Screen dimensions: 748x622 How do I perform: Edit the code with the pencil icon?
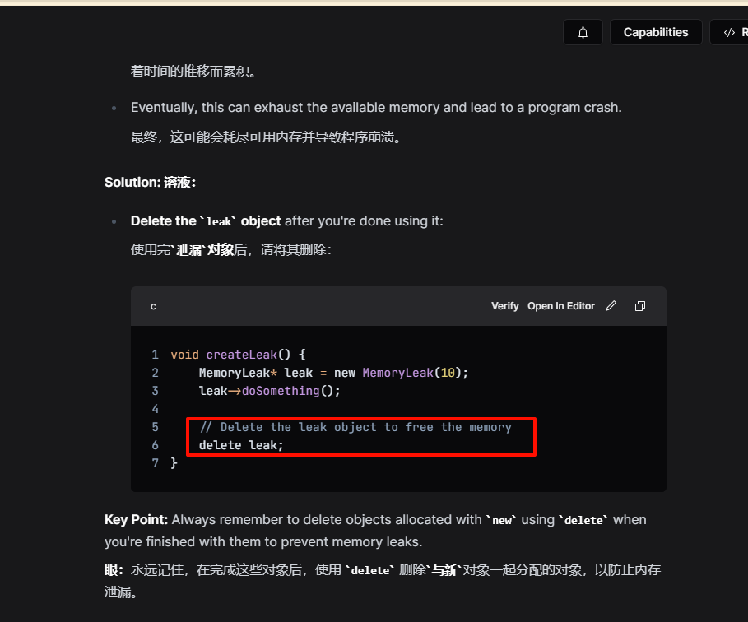611,306
